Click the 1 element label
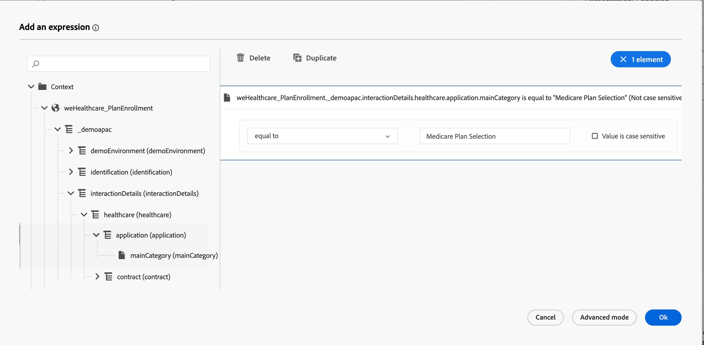The width and height of the screenshot is (704, 345). click(647, 59)
